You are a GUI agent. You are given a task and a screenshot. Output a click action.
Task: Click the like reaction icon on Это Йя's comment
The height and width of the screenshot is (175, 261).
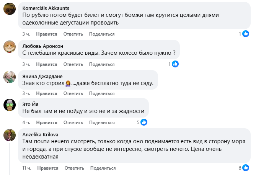tap(144, 122)
